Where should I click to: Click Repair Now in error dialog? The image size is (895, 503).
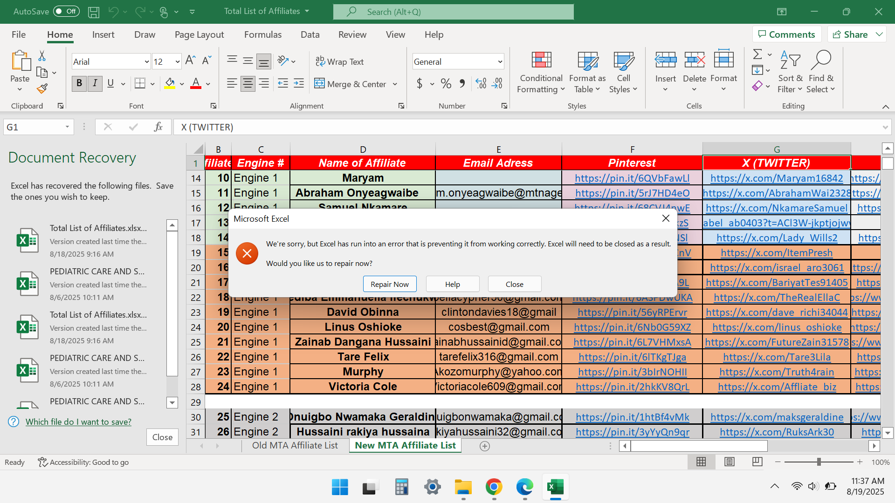(389, 284)
